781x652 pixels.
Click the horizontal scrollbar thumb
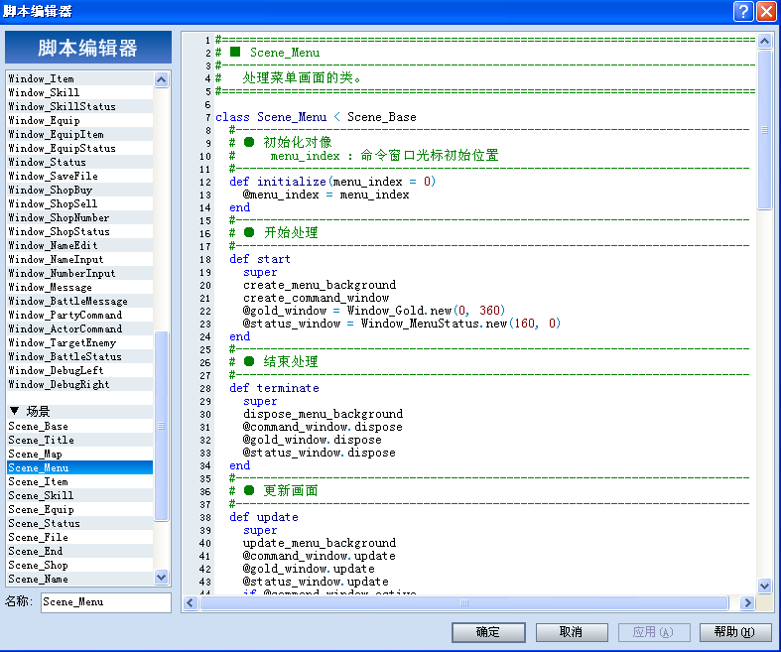pos(464,602)
